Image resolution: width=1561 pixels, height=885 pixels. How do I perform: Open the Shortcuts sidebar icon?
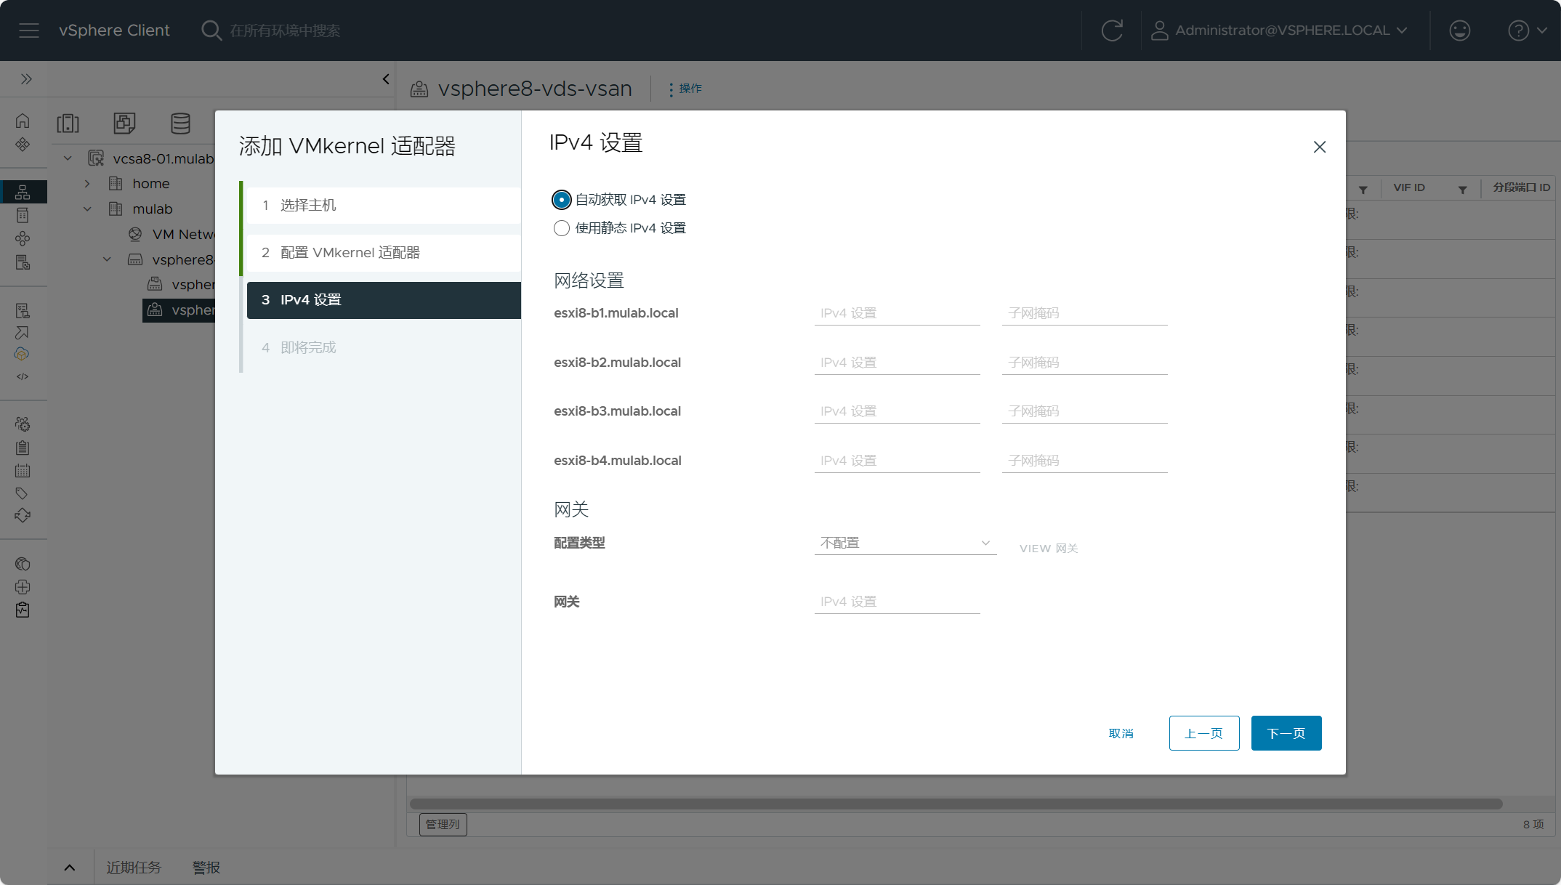[23, 144]
